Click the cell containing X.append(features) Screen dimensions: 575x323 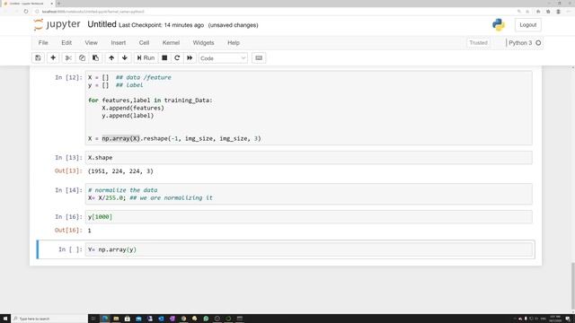tap(309, 108)
